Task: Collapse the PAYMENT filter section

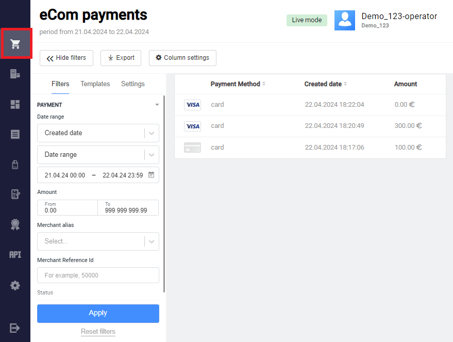Action: point(157,105)
